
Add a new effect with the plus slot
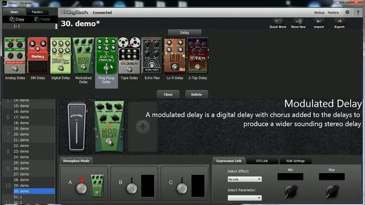tap(143, 127)
